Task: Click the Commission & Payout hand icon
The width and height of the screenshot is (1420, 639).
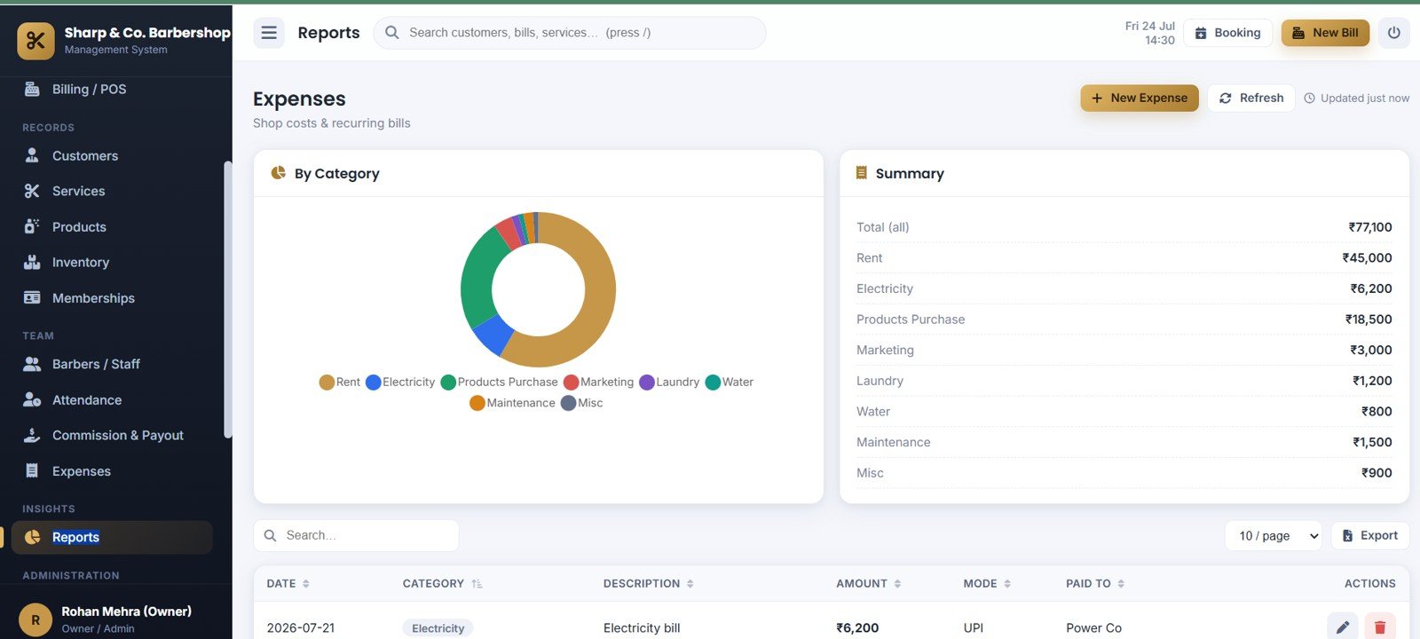Action: point(32,435)
